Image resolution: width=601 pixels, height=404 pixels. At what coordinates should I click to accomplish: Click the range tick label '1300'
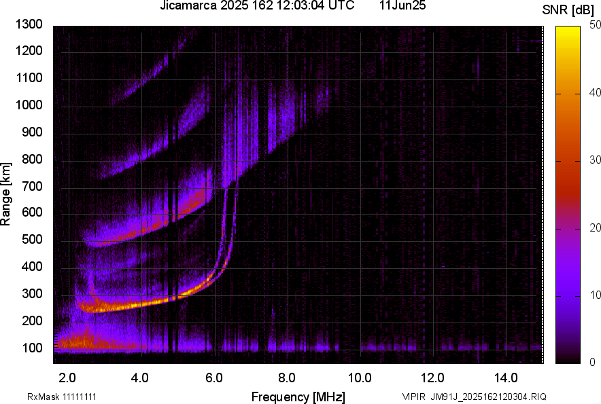click(29, 24)
